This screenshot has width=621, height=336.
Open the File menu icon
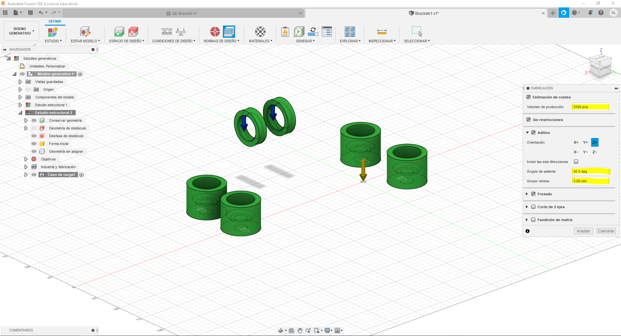pos(16,13)
